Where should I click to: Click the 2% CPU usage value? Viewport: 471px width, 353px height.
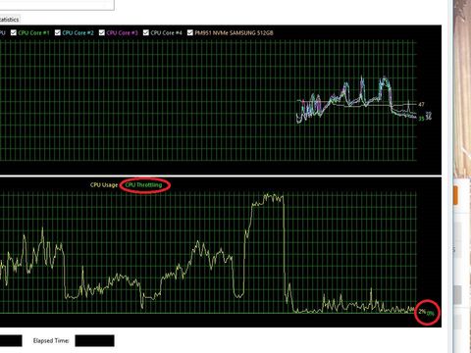coord(422,311)
